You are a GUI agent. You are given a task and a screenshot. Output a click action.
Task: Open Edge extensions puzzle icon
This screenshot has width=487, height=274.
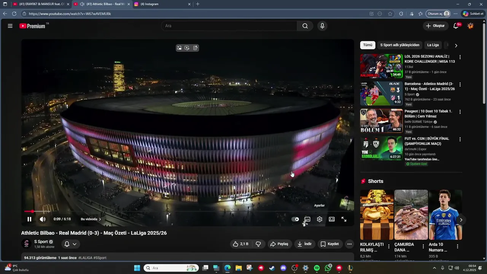(x=401, y=14)
